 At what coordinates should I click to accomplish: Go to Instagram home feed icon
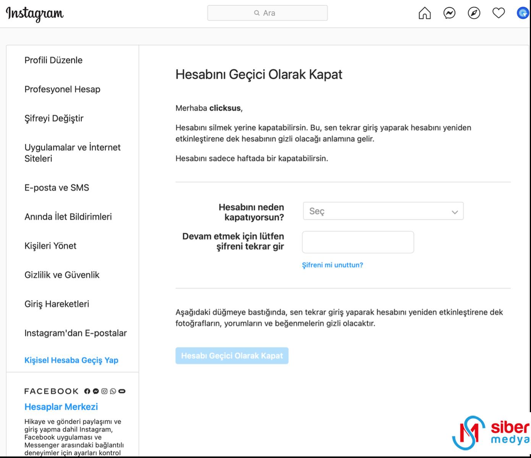[424, 13]
